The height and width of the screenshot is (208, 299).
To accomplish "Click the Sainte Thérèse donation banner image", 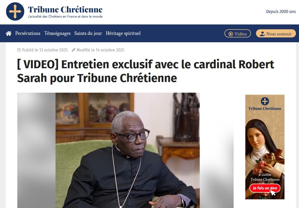I will click(x=265, y=147).
